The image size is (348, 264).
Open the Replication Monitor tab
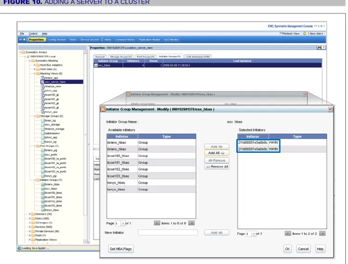(149, 40)
